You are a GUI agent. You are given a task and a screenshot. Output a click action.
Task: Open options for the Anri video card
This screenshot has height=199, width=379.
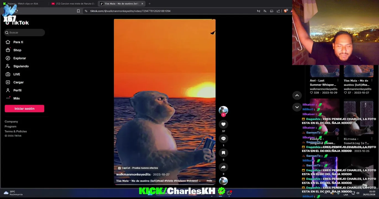coord(338,80)
